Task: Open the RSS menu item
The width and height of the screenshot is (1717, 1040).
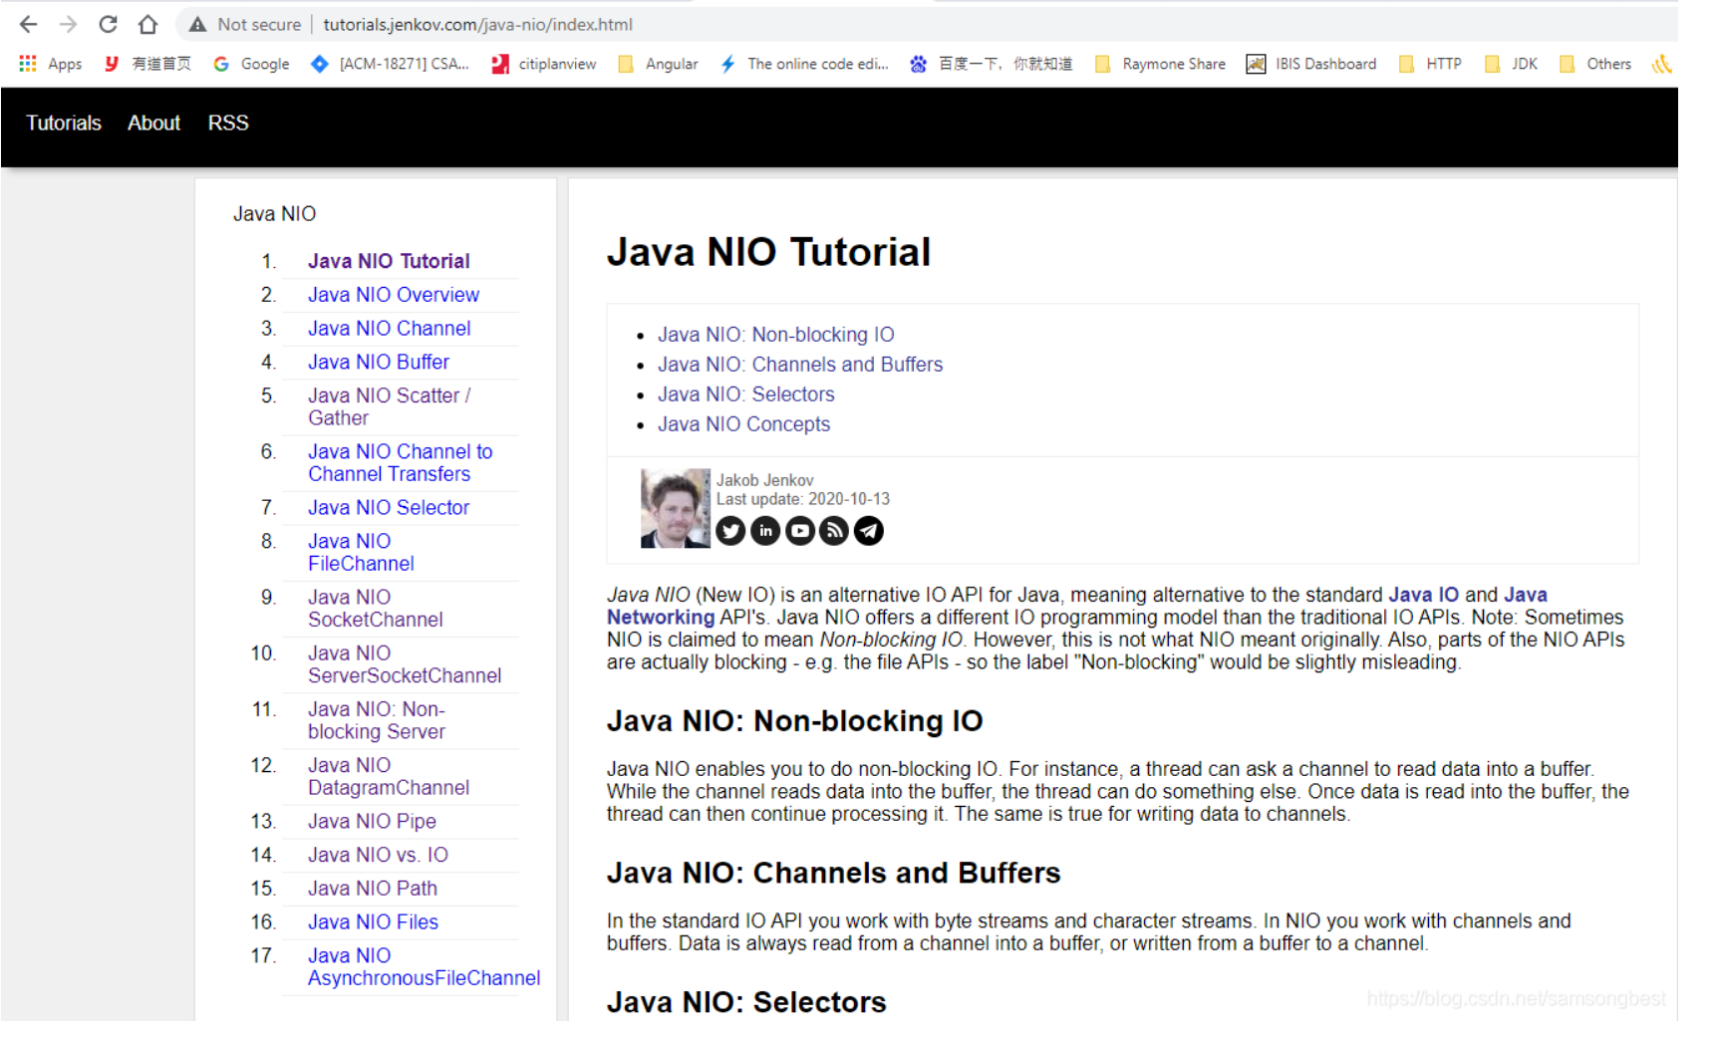Action: [x=228, y=123]
